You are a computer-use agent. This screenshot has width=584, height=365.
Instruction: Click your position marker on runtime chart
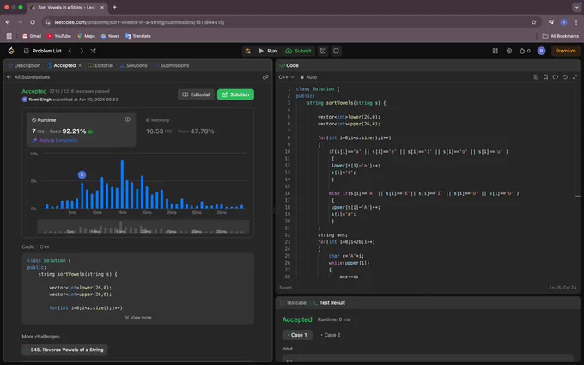(x=82, y=174)
